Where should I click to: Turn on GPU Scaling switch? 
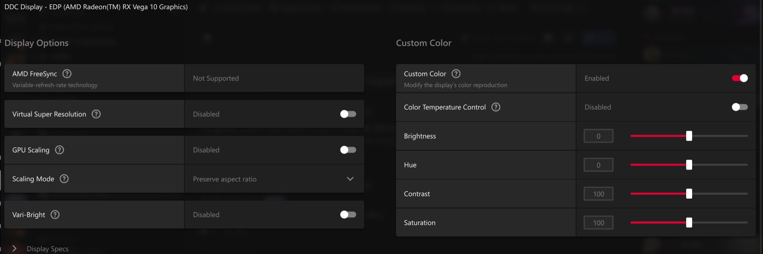click(x=348, y=150)
